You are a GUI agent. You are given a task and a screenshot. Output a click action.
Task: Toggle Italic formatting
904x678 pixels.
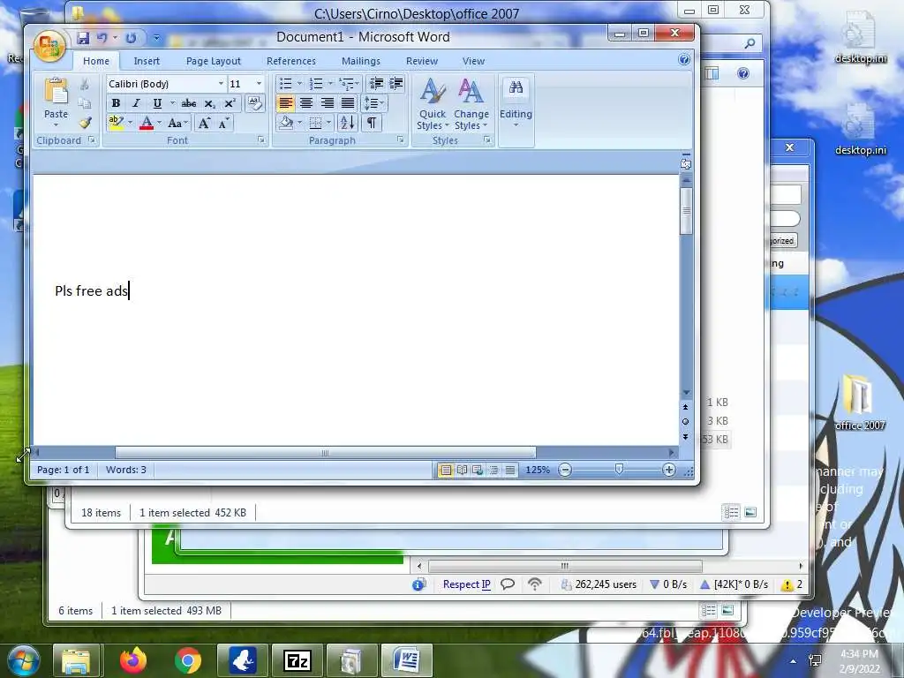pos(136,103)
